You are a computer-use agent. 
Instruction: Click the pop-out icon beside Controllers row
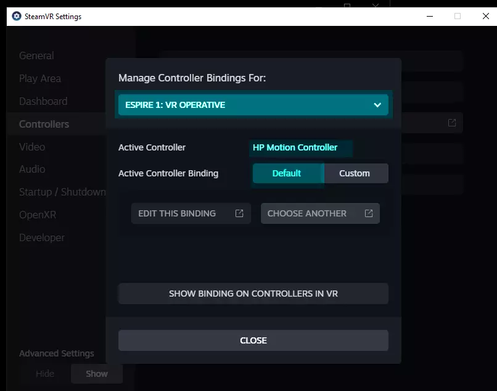coord(452,123)
